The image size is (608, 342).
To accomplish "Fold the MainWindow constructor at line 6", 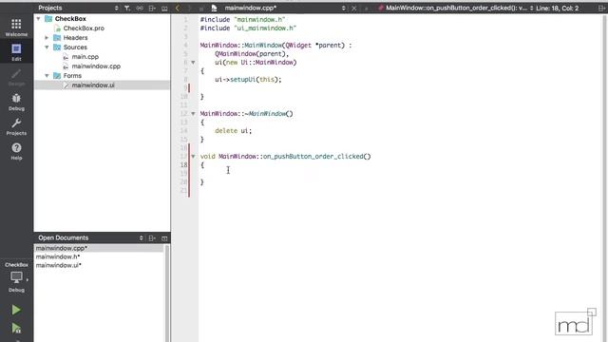I will point(193,62).
